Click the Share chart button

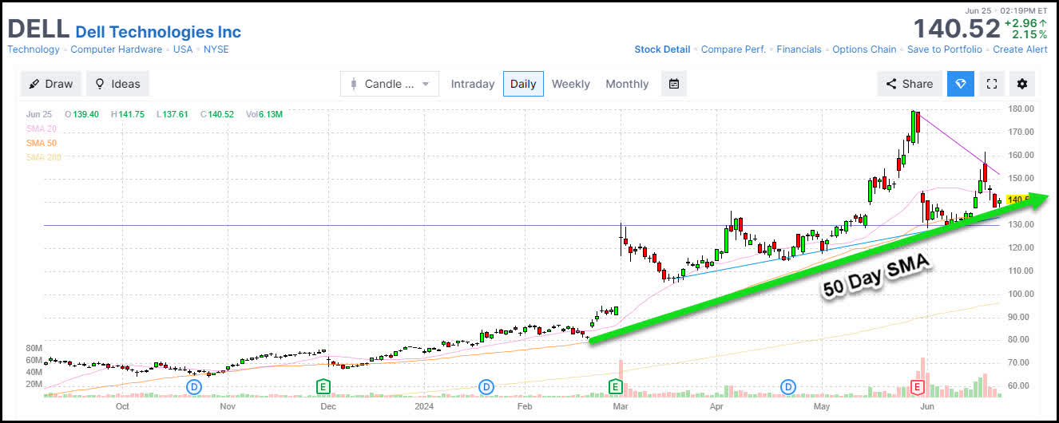pyautogui.click(x=909, y=84)
